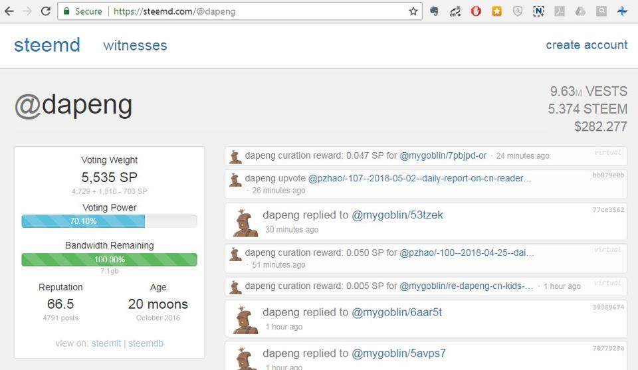This screenshot has width=638, height=370.
Task: Click the 5,535 SP voting weight value
Action: tap(110, 177)
